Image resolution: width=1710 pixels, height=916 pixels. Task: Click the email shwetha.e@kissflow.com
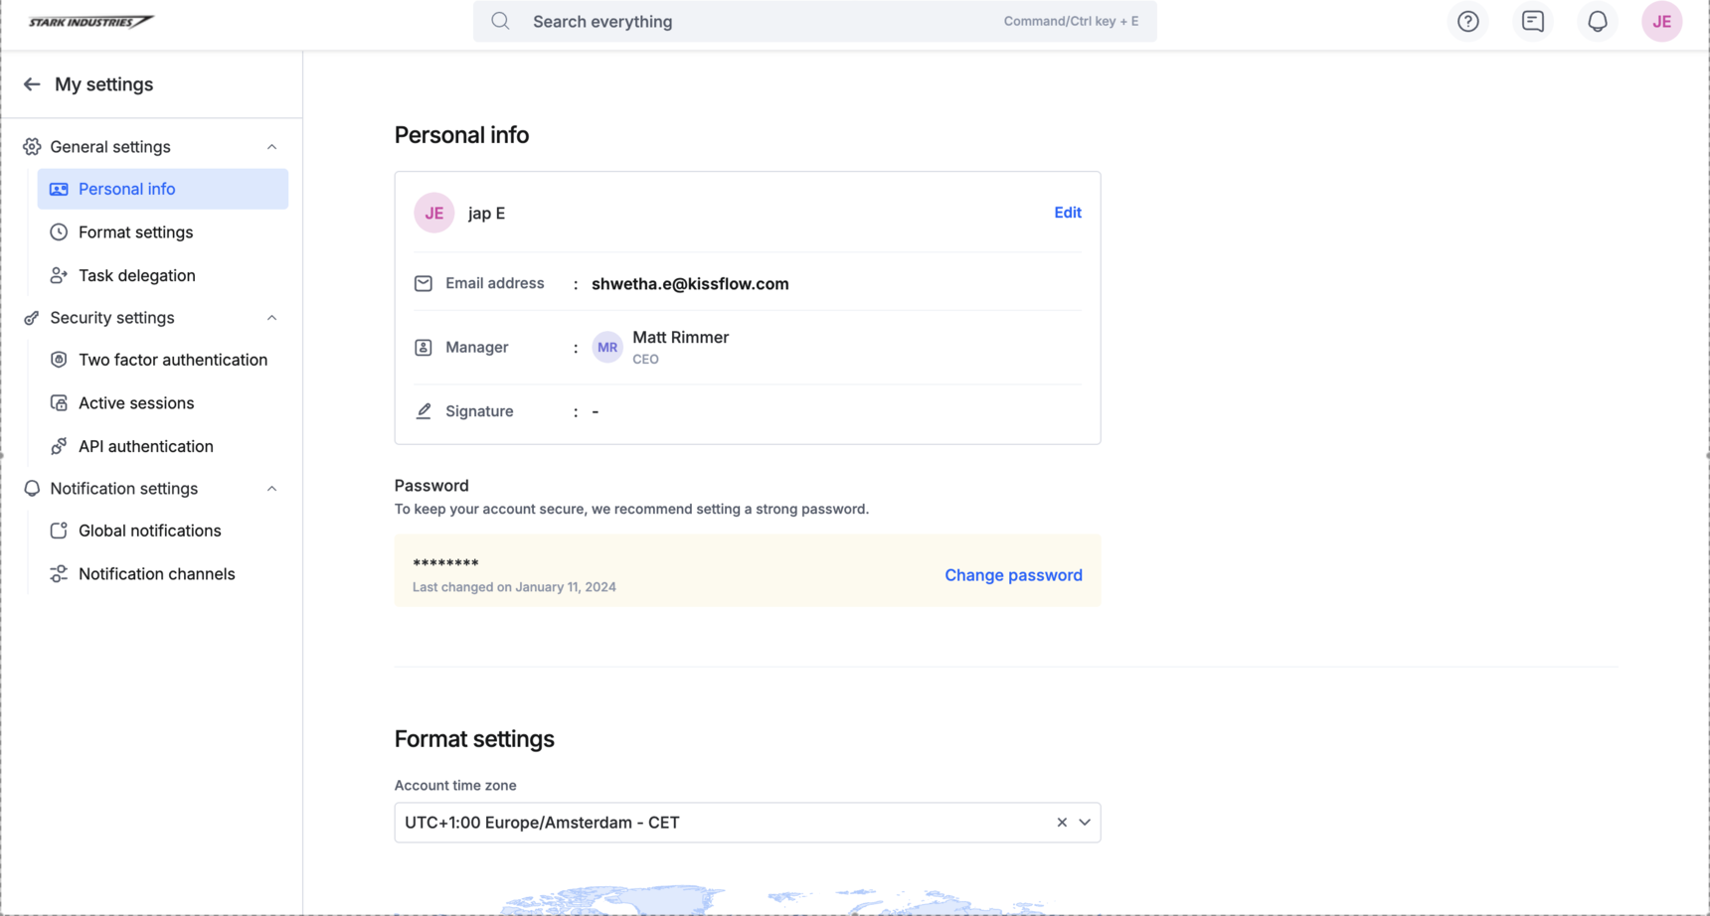tap(690, 284)
